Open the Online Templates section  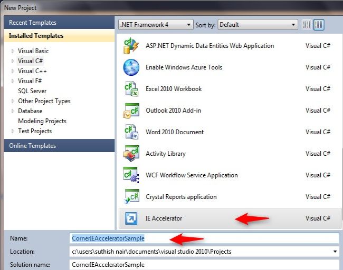pyautogui.click(x=59, y=146)
